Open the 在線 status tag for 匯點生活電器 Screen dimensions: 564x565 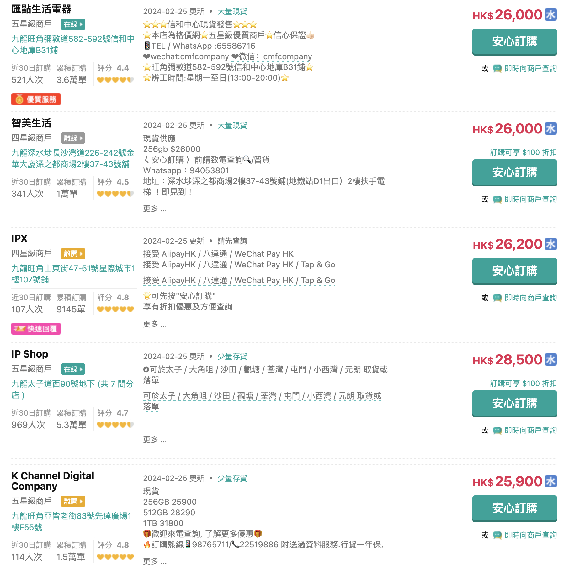(x=73, y=24)
